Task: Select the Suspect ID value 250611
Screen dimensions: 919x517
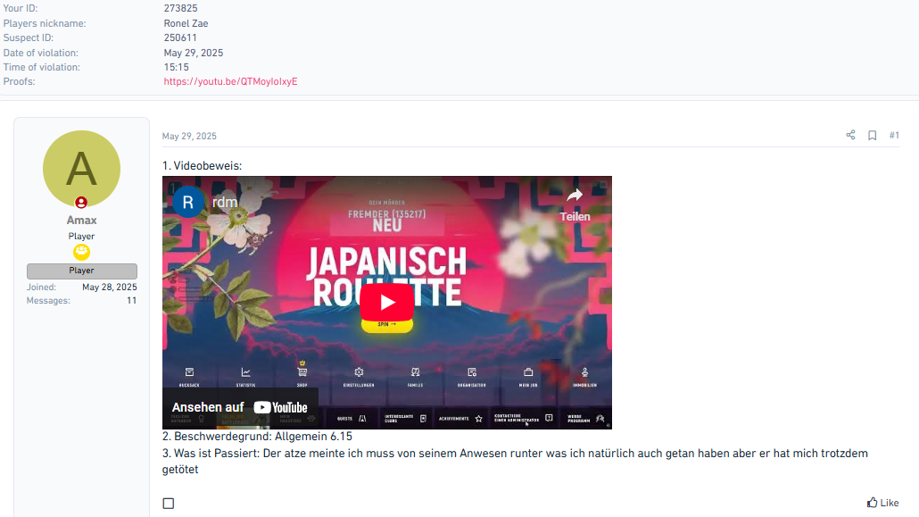Action: click(180, 38)
